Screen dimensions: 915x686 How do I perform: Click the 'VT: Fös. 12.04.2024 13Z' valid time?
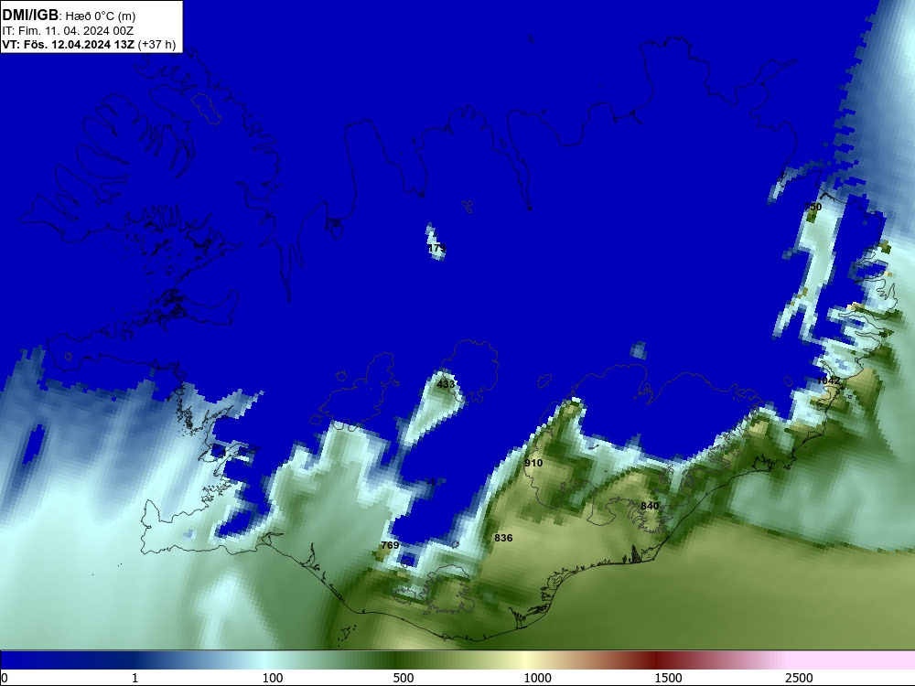69,45
